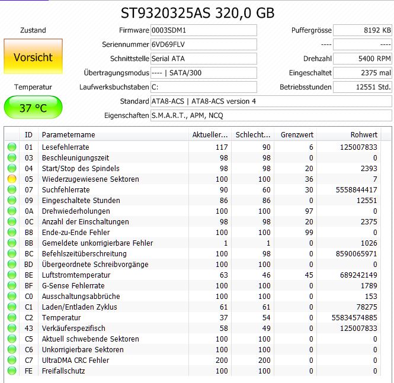The height and width of the screenshot is (383, 394).
Task: Click the Rohwert column header
Action: pyautogui.click(x=349, y=135)
